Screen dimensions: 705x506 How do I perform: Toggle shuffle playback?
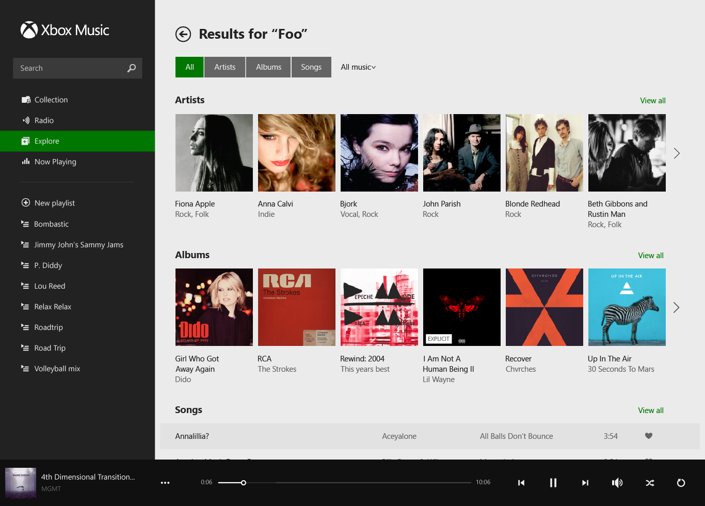[650, 483]
